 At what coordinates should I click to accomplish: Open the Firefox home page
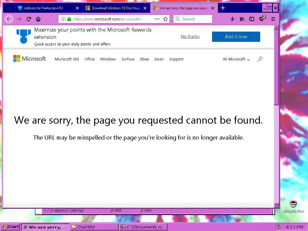pyautogui.click(x=38, y=19)
